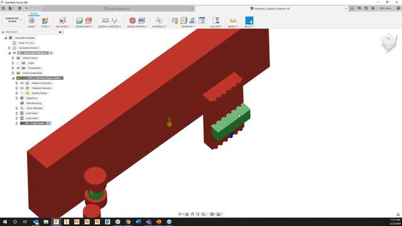
Task: Show the data panel grid icon
Action: (3, 8)
